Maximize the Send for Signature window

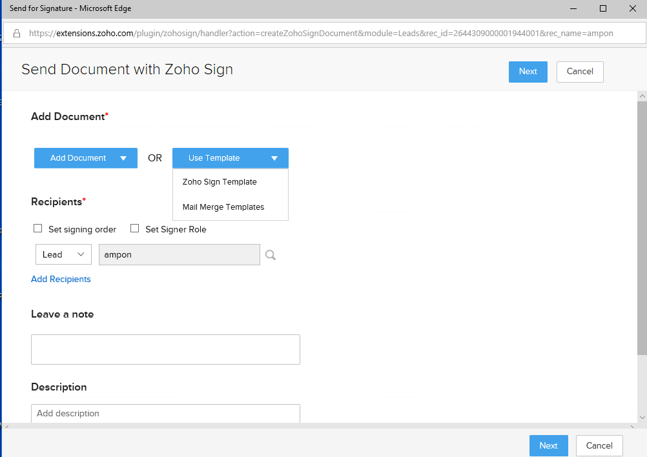click(x=603, y=8)
